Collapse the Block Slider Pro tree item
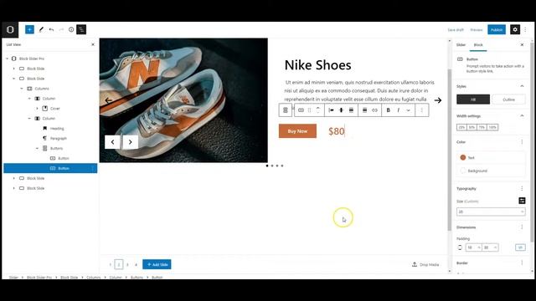This screenshot has width=536, height=301. pyautogui.click(x=8, y=59)
